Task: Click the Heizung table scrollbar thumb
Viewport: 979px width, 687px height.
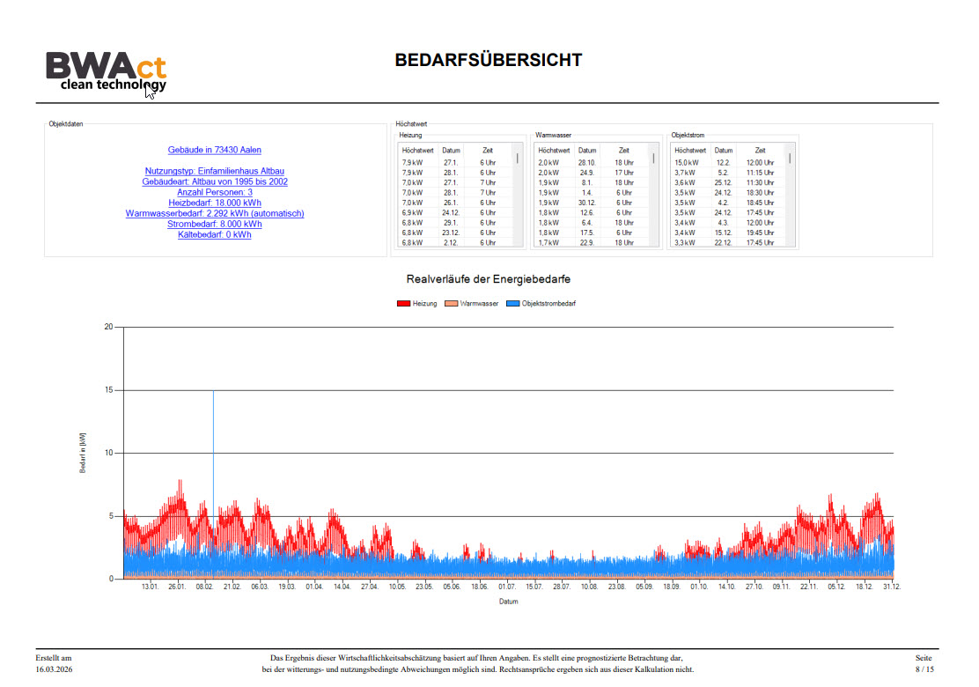Action: click(x=518, y=159)
